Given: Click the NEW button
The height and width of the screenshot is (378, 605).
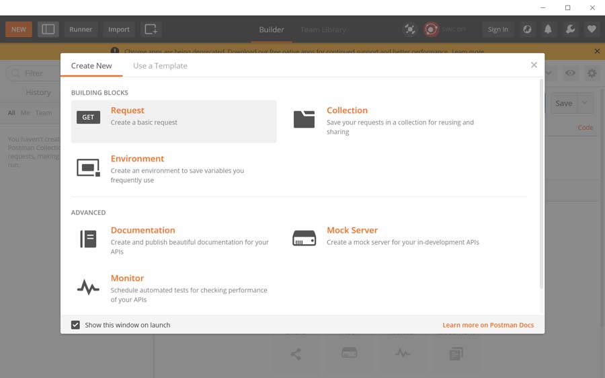Looking at the screenshot, I should pos(19,30).
